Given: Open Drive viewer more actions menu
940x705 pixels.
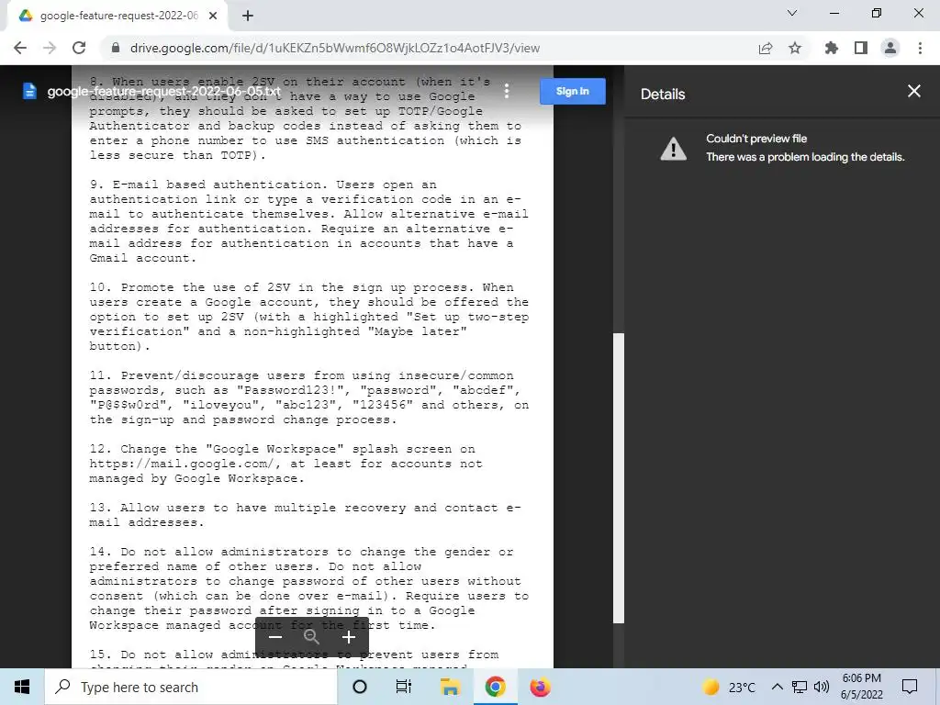Looking at the screenshot, I should pyautogui.click(x=507, y=91).
